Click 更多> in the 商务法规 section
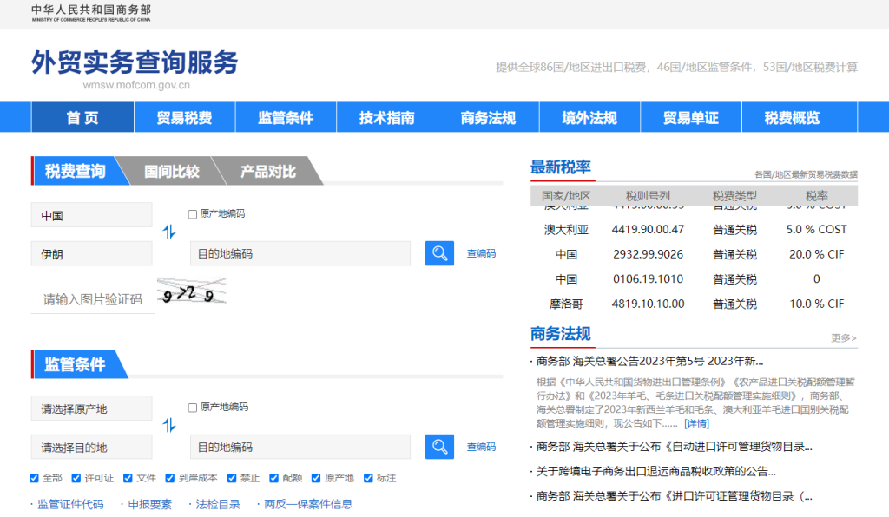This screenshot has height=517, width=889. pyautogui.click(x=844, y=338)
